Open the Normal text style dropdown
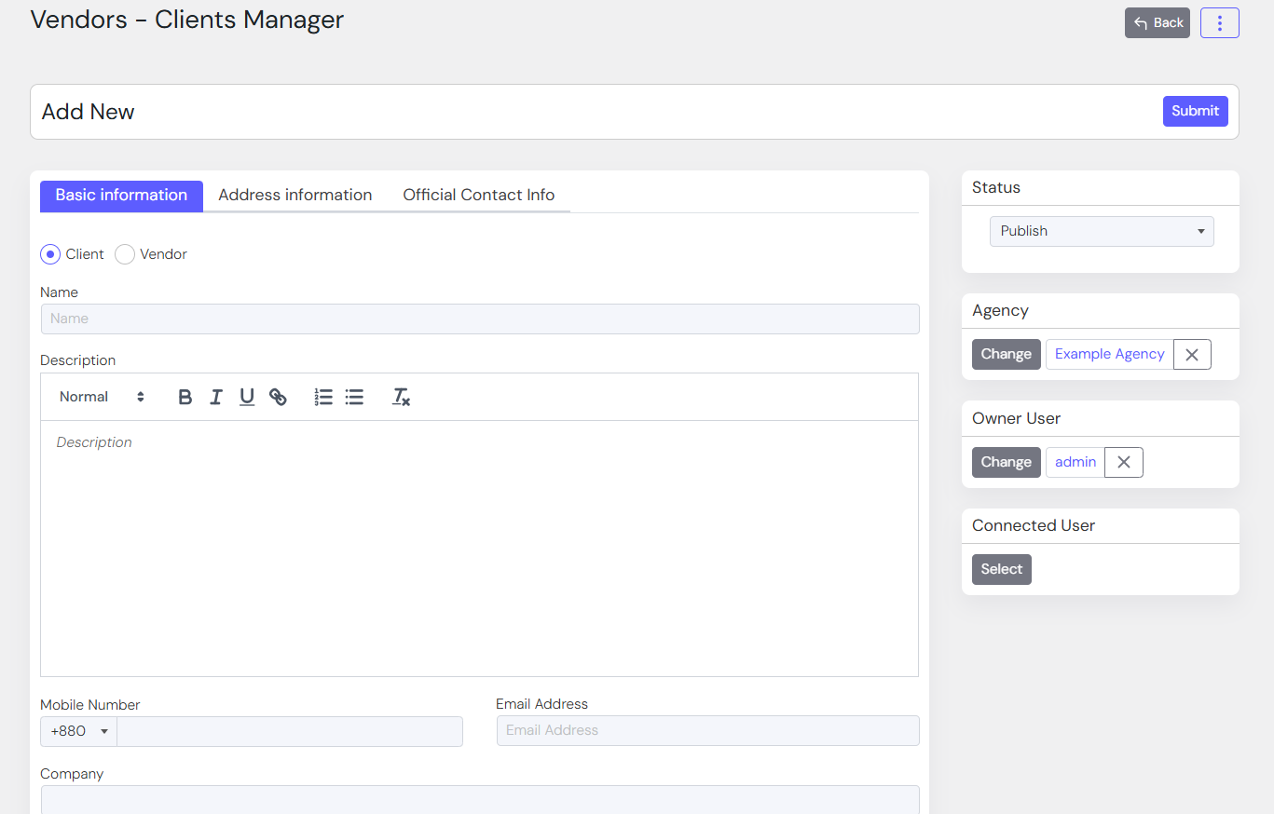1274x814 pixels. tap(102, 398)
